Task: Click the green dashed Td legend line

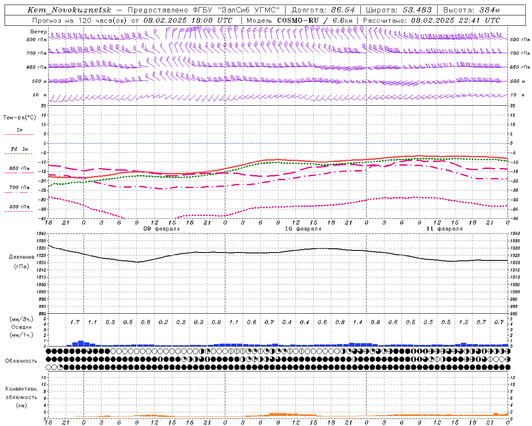Action: pos(19,154)
